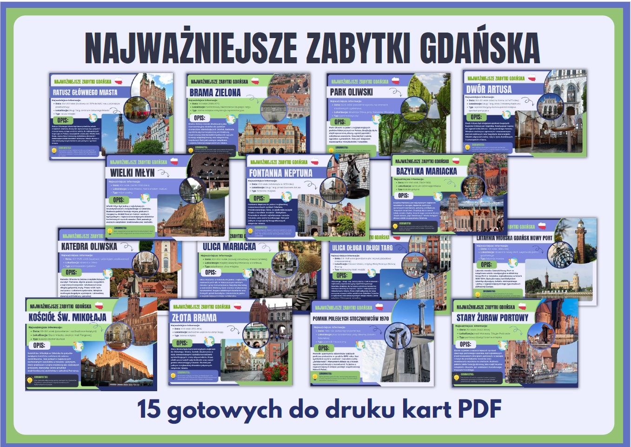This screenshot has height=447, width=631.
Task: Click the Polish flag on Dwór Artusa card
Action: 531,78
